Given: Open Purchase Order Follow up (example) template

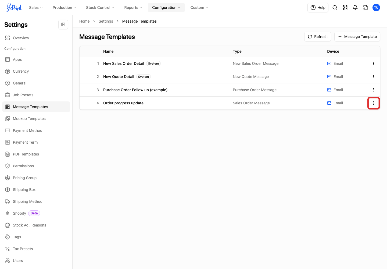Looking at the screenshot, I should point(135,90).
